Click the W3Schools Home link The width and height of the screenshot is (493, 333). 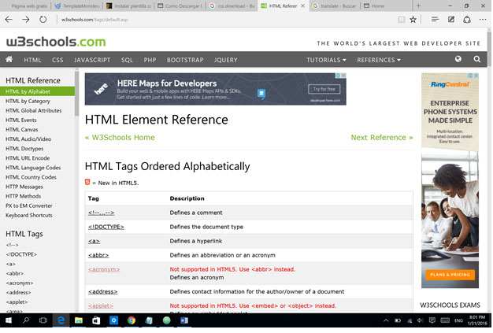tap(120, 137)
